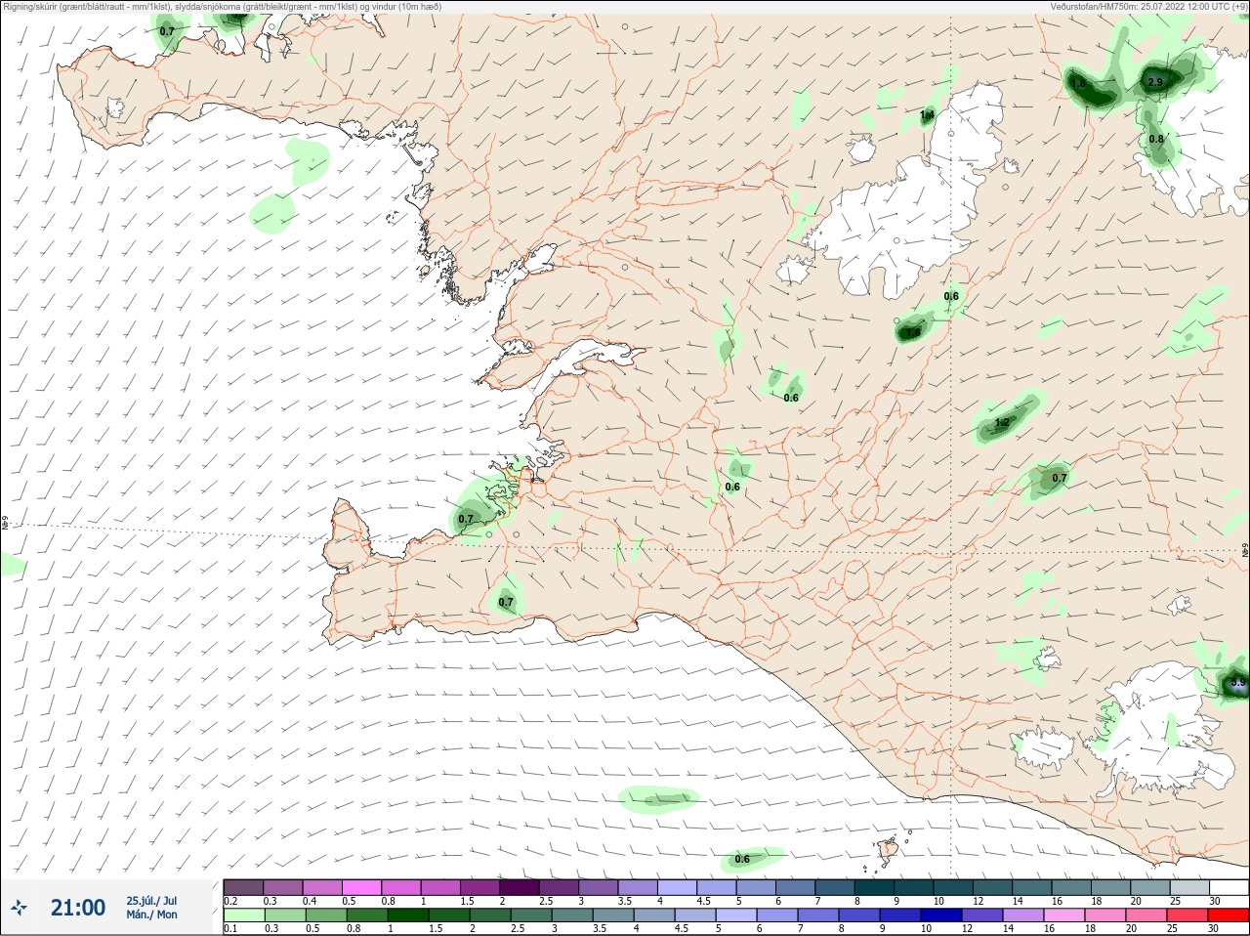Viewport: 1250px width, 936px height.
Task: Click the 2.9 precipitation value on the map
Action: point(1155,82)
